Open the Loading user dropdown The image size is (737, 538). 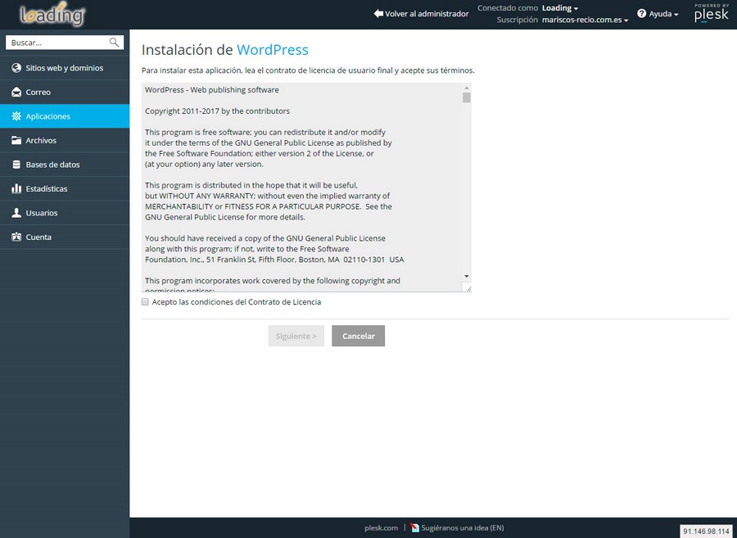point(560,8)
